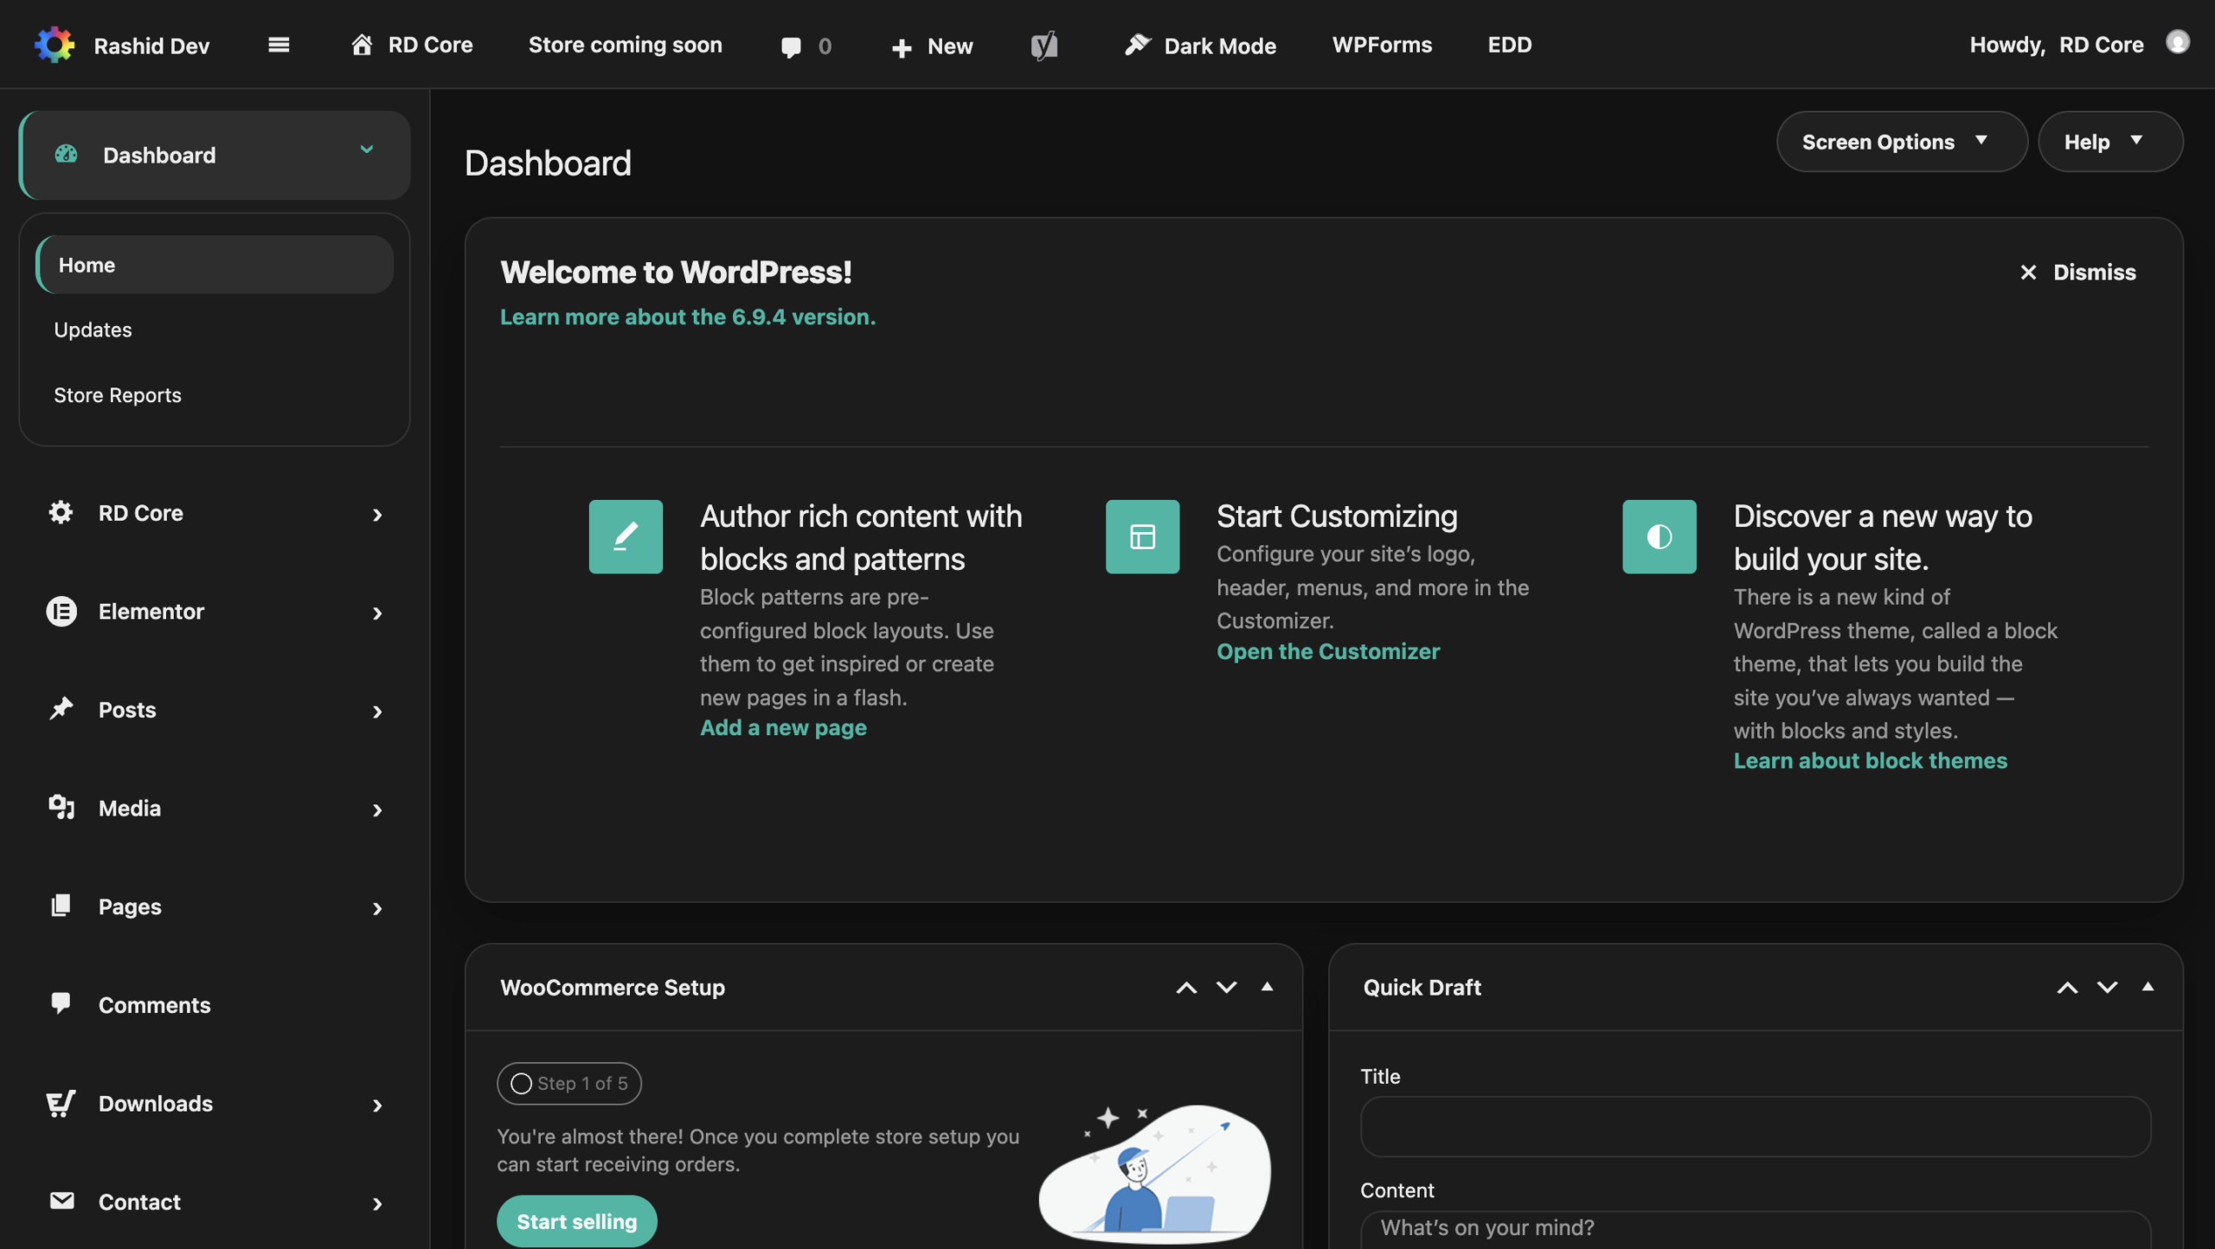Toggle Dark Mode in the admin bar
Image resolution: width=2215 pixels, height=1249 pixels.
pos(1201,45)
